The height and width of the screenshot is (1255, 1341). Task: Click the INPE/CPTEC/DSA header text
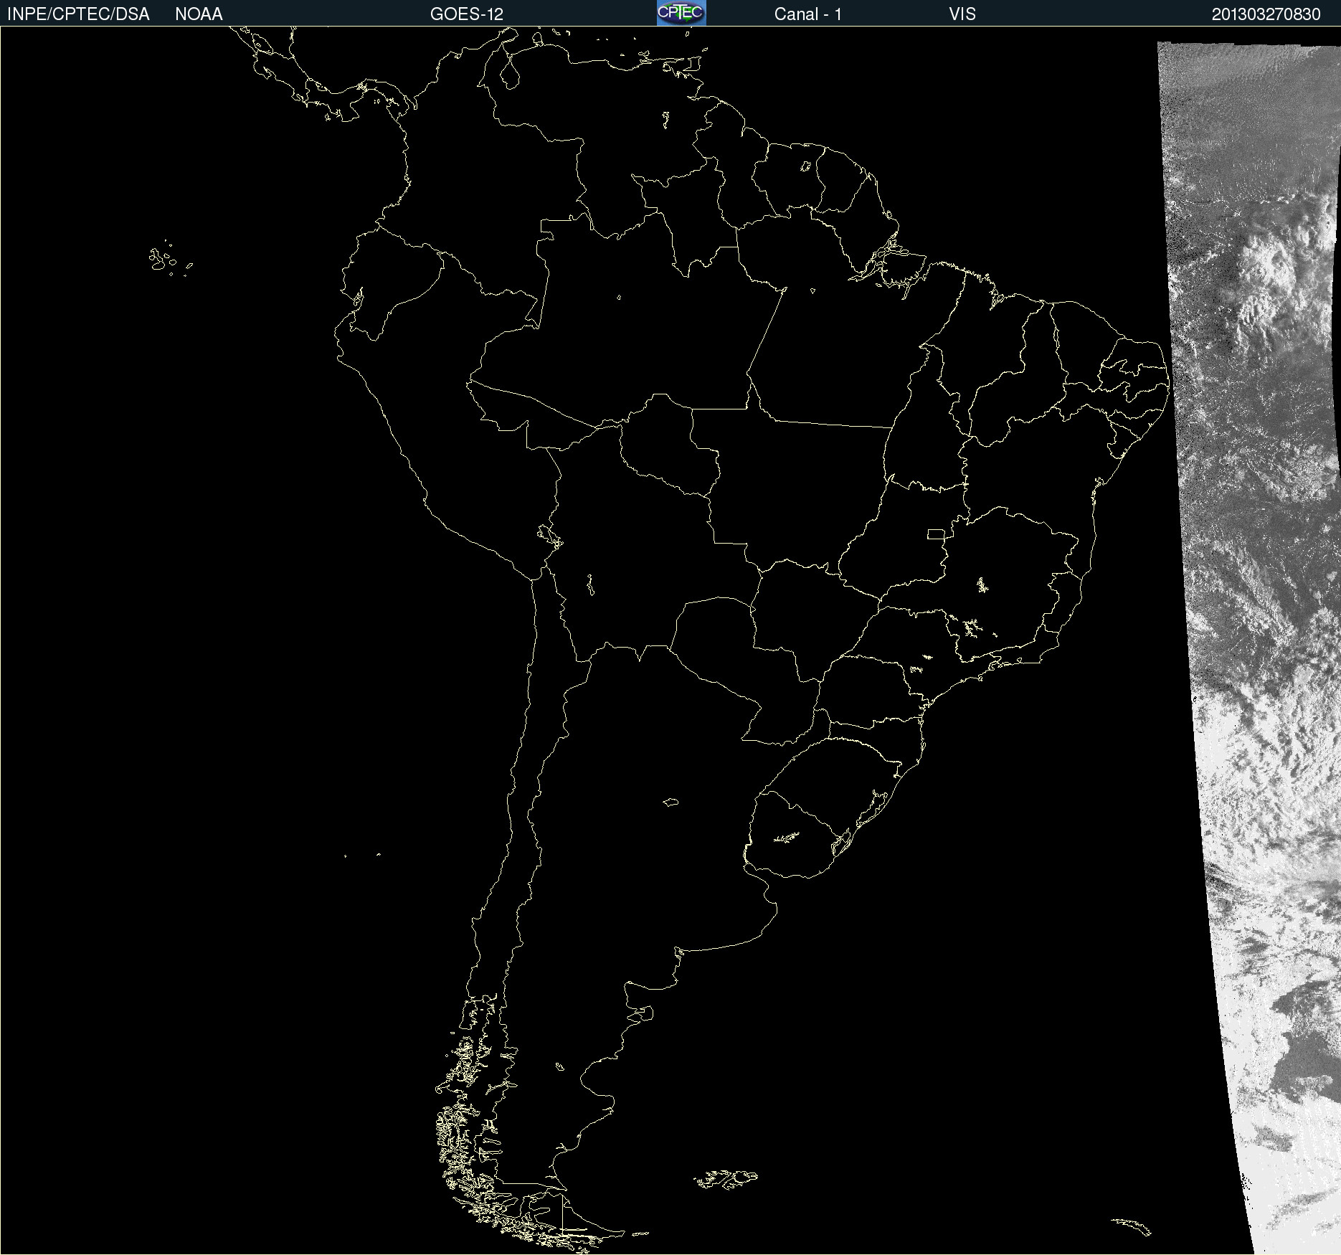point(78,14)
